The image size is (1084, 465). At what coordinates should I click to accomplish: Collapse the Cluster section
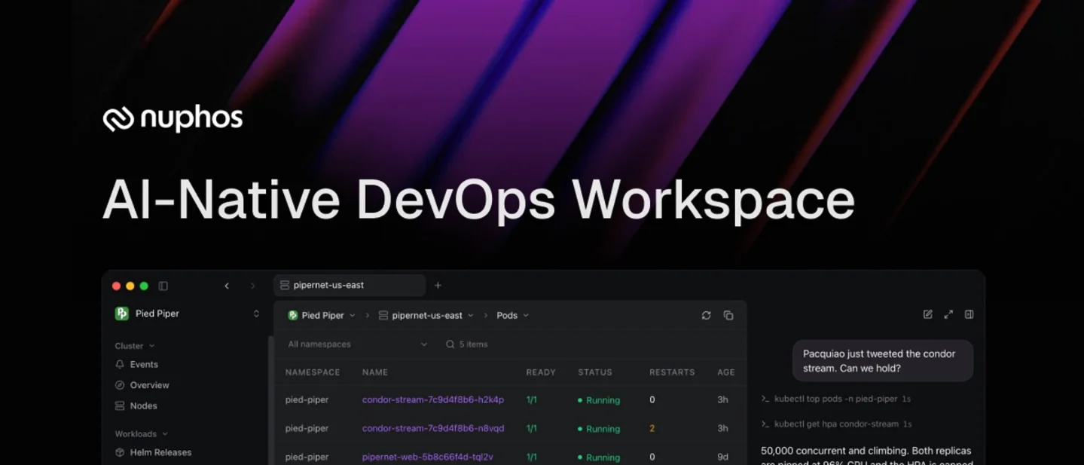tap(135, 346)
